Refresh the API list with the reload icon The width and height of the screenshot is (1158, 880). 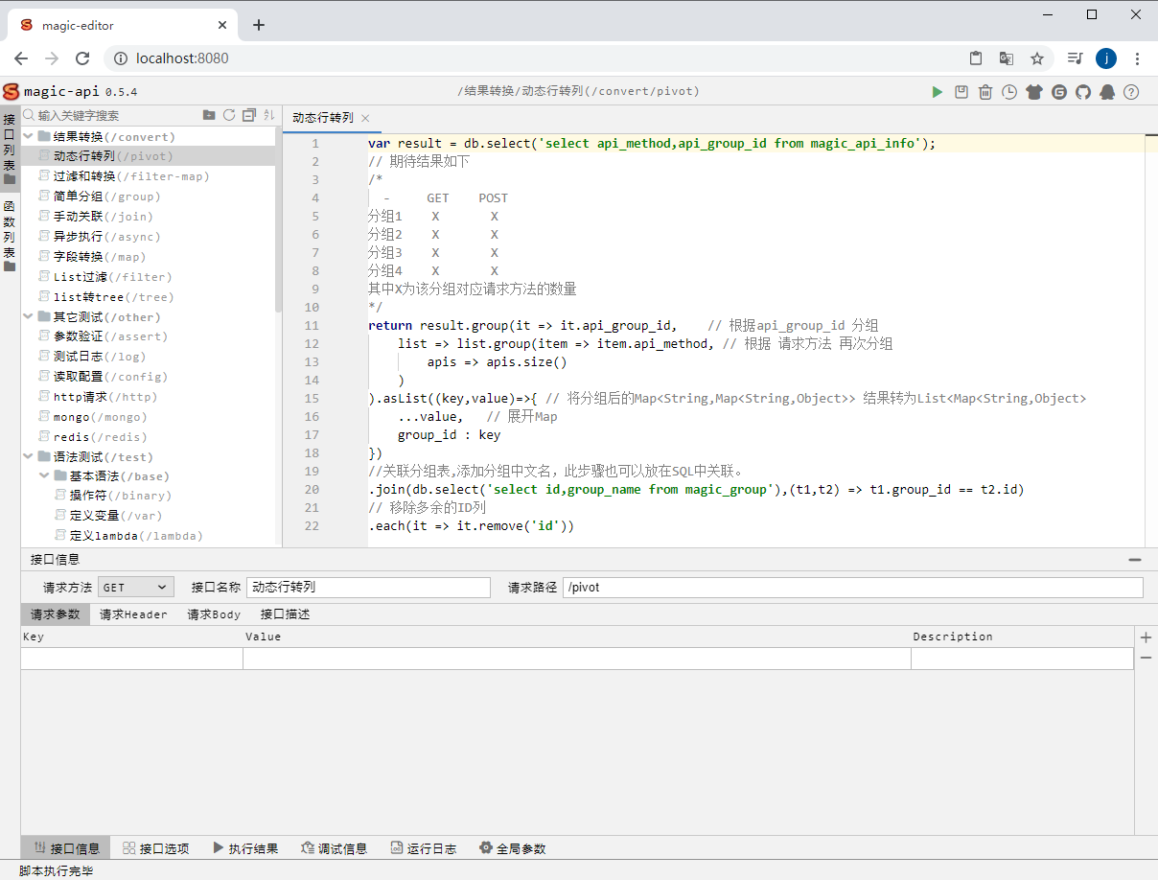click(229, 115)
